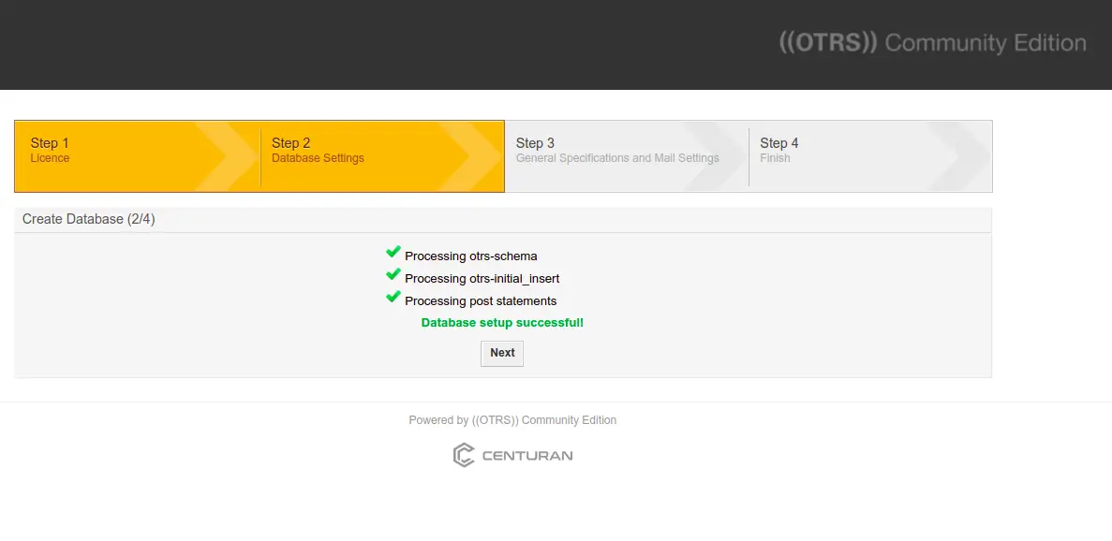Click the Next button

[x=502, y=353]
